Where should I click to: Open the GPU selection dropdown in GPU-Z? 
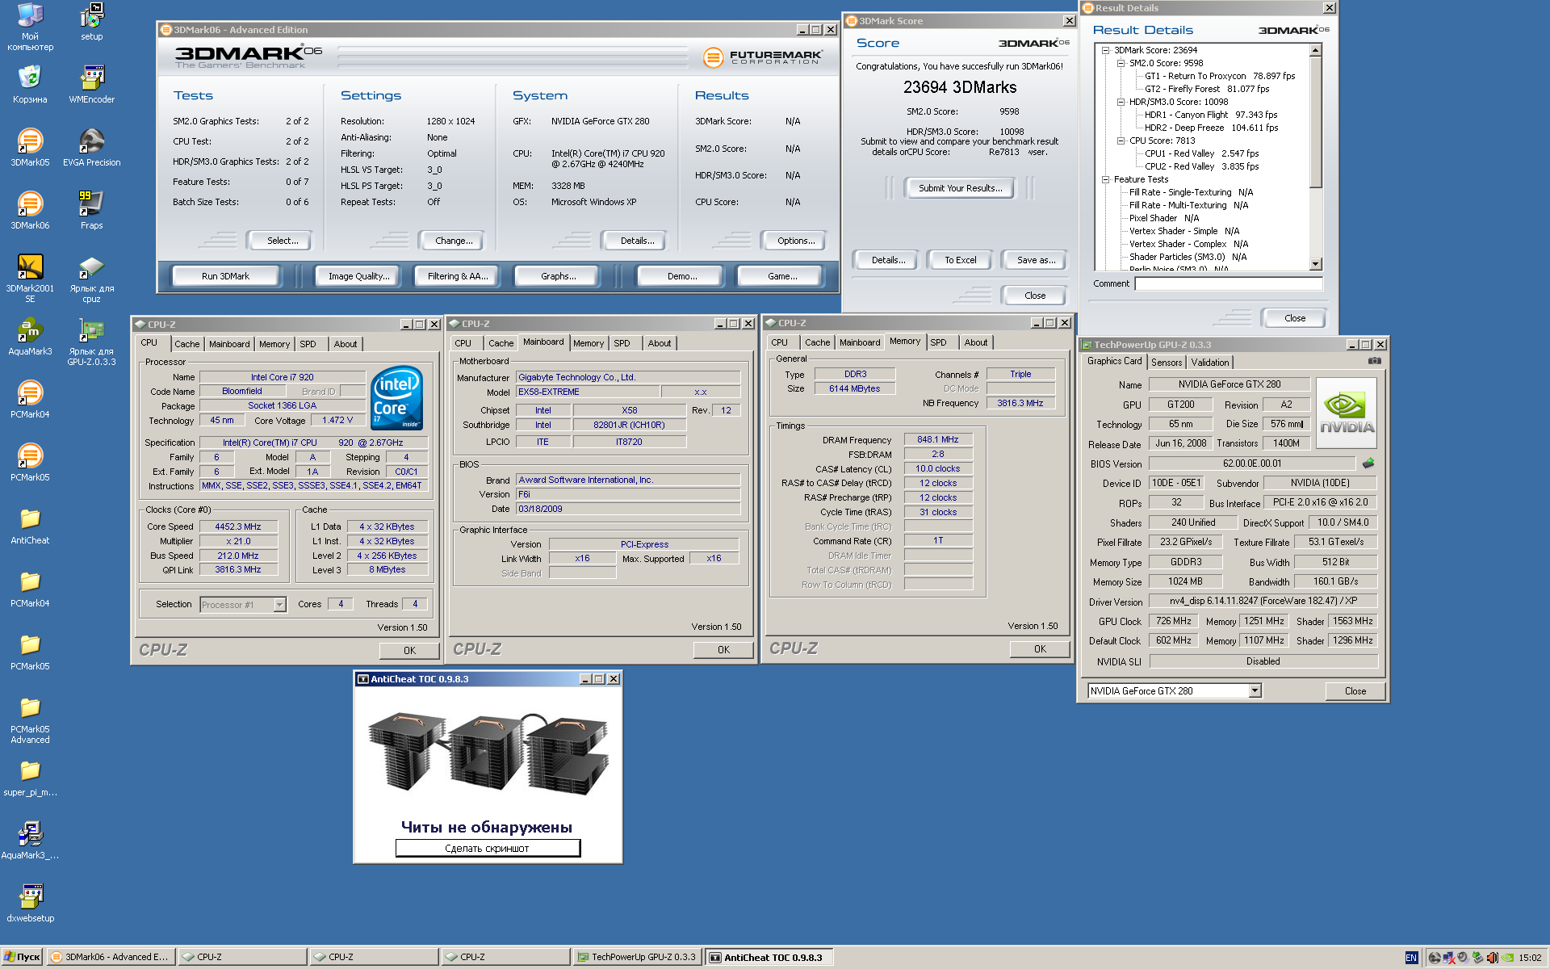[x=1255, y=690]
